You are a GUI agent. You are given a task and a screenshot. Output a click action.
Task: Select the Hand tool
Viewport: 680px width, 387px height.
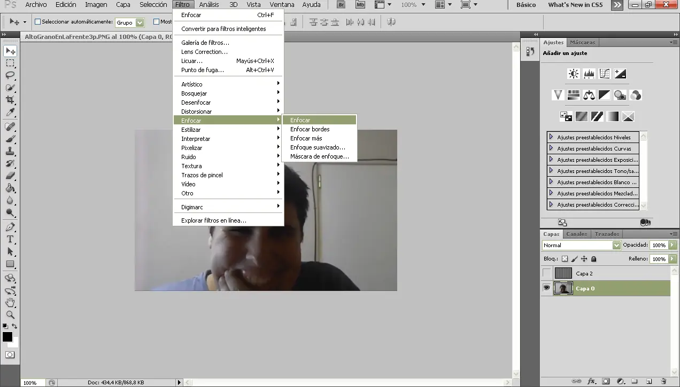tap(10, 303)
